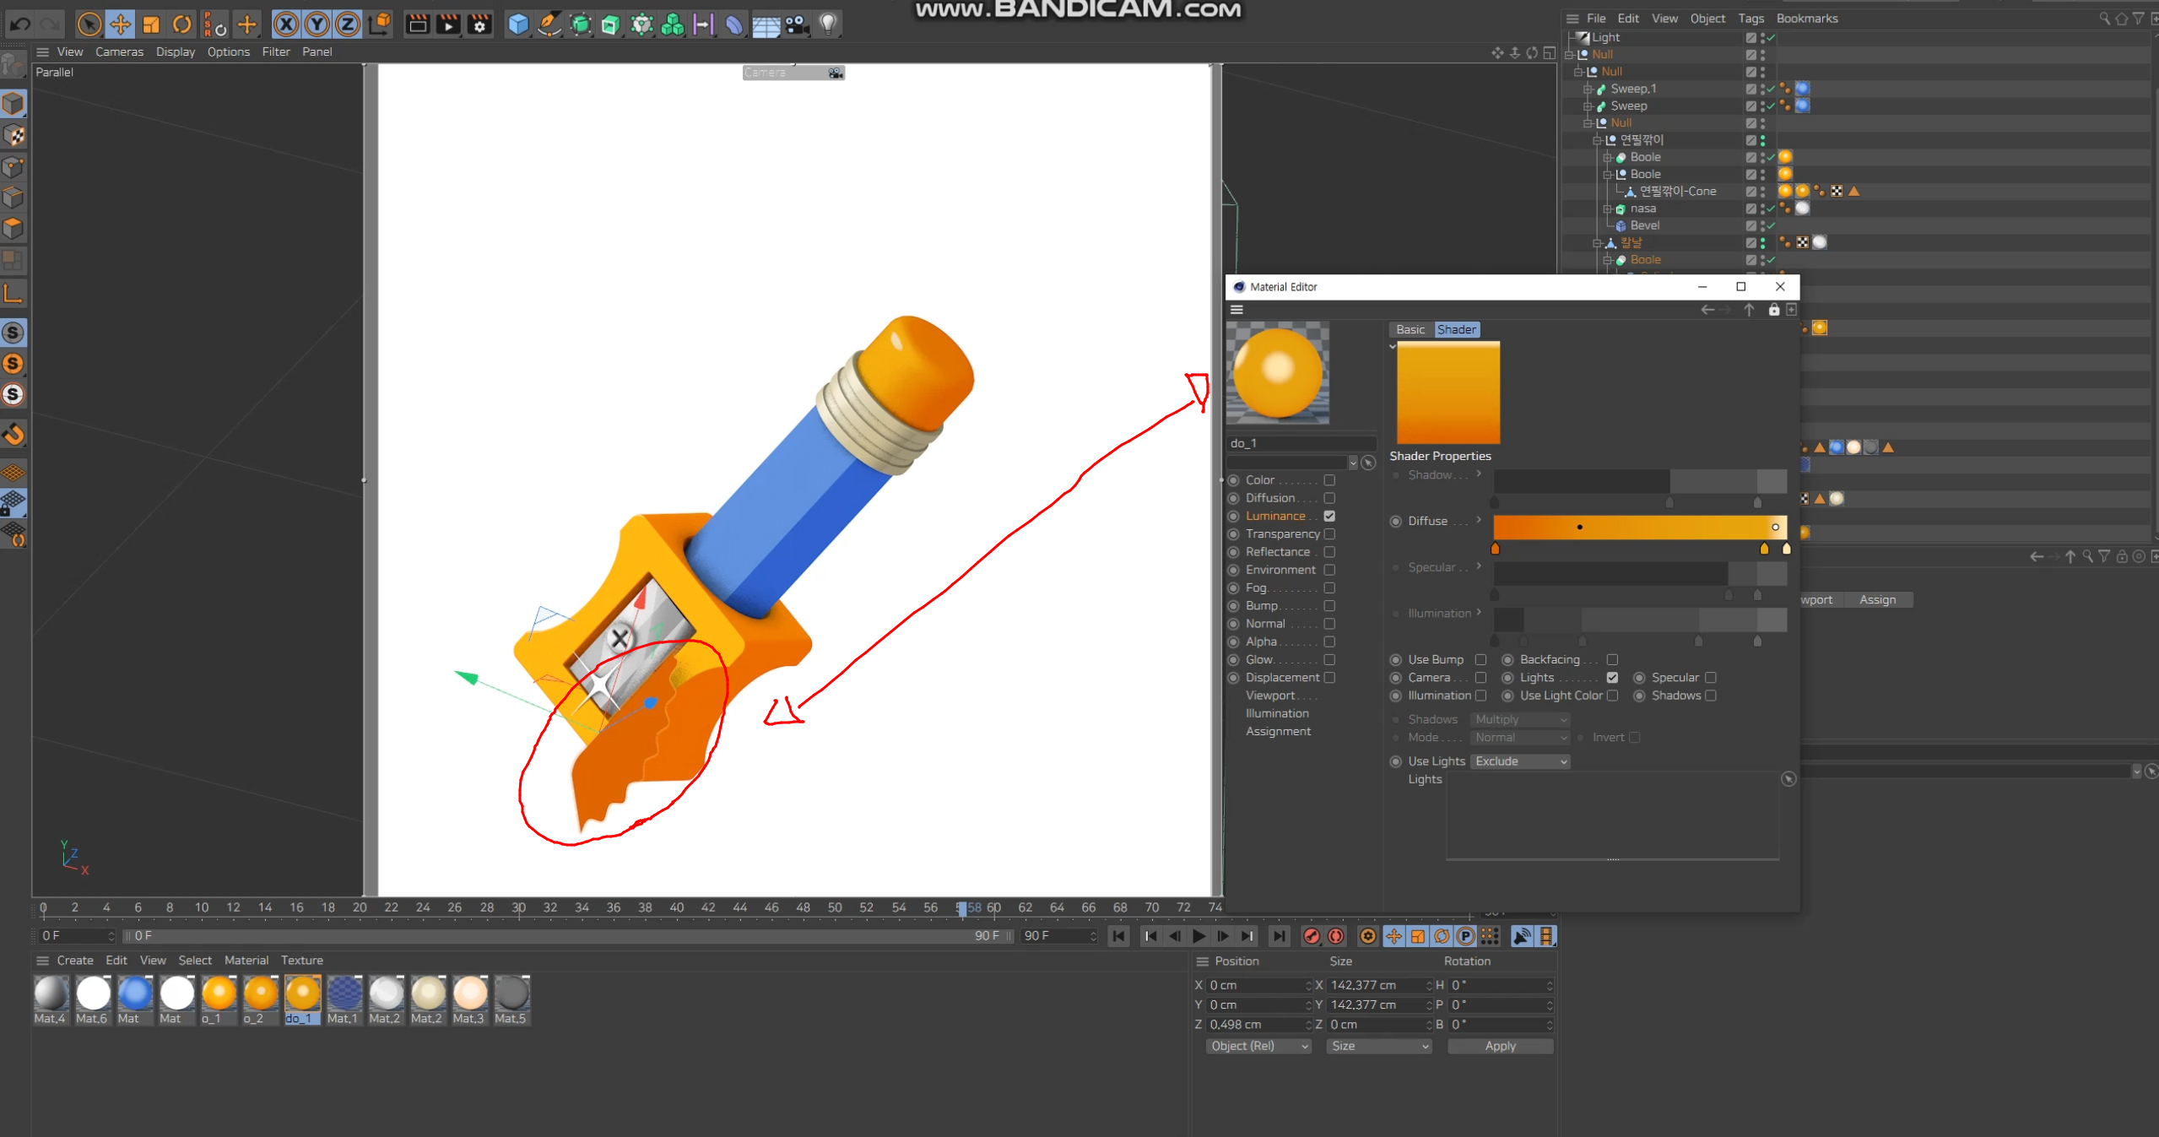Toggle Autokeying button

1336,936
